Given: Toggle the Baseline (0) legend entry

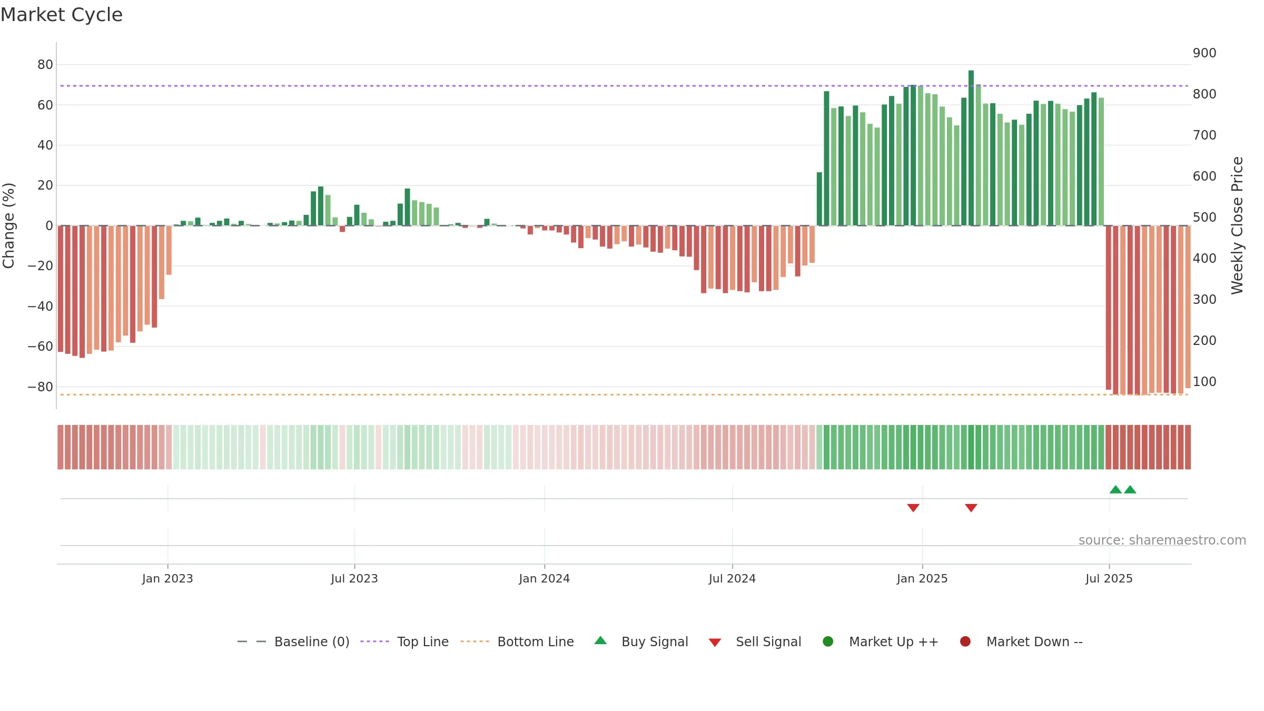Looking at the screenshot, I should pyautogui.click(x=293, y=641).
